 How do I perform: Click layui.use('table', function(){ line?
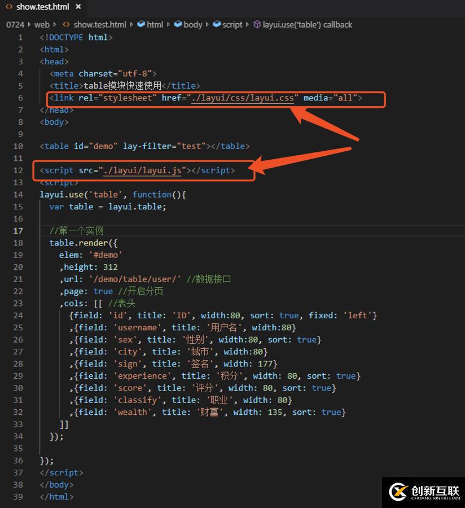pyautogui.click(x=113, y=195)
